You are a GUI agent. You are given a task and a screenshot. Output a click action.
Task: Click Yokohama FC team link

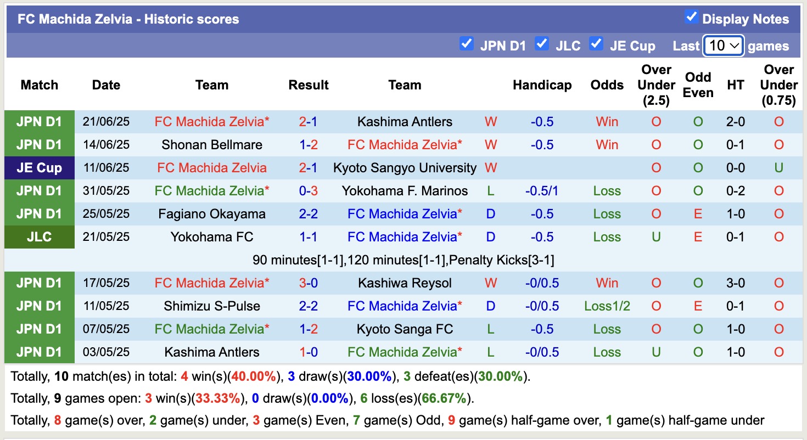[212, 237]
